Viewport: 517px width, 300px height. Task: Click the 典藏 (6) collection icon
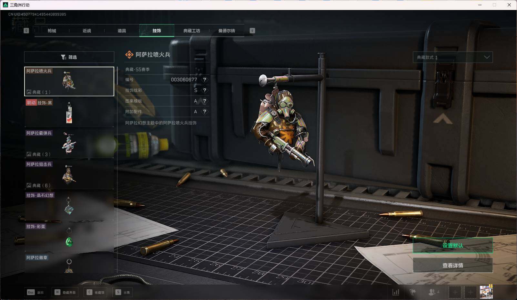click(x=29, y=185)
